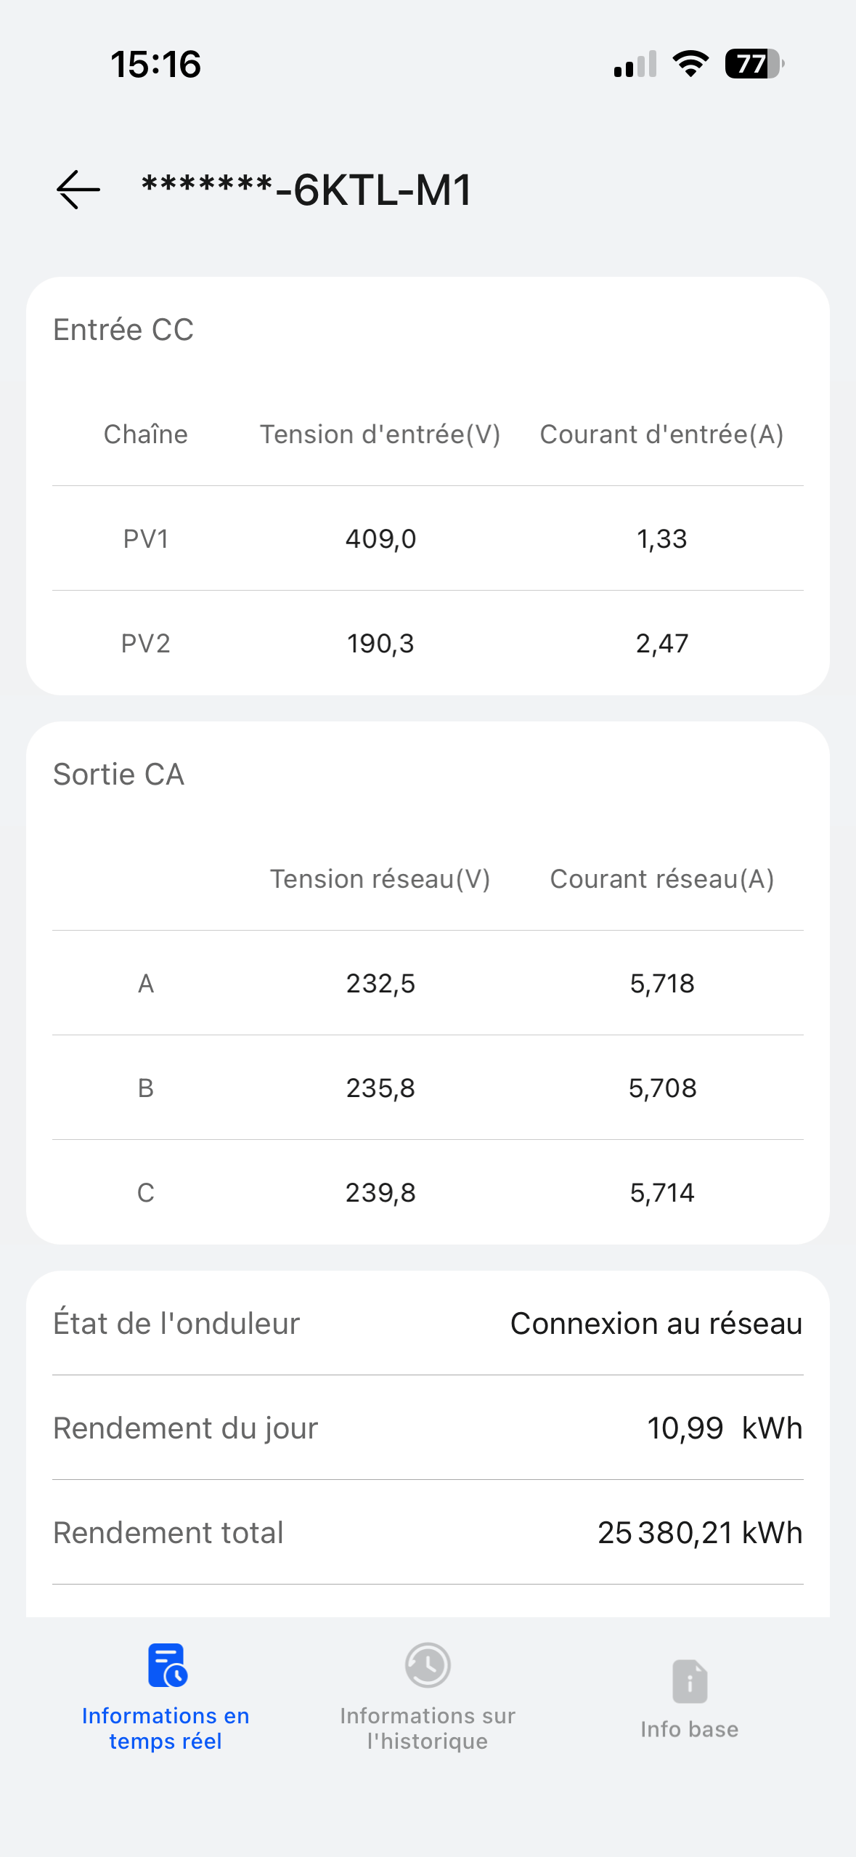The width and height of the screenshot is (856, 1857).
Task: Select the phase C row
Action: coord(428,1192)
